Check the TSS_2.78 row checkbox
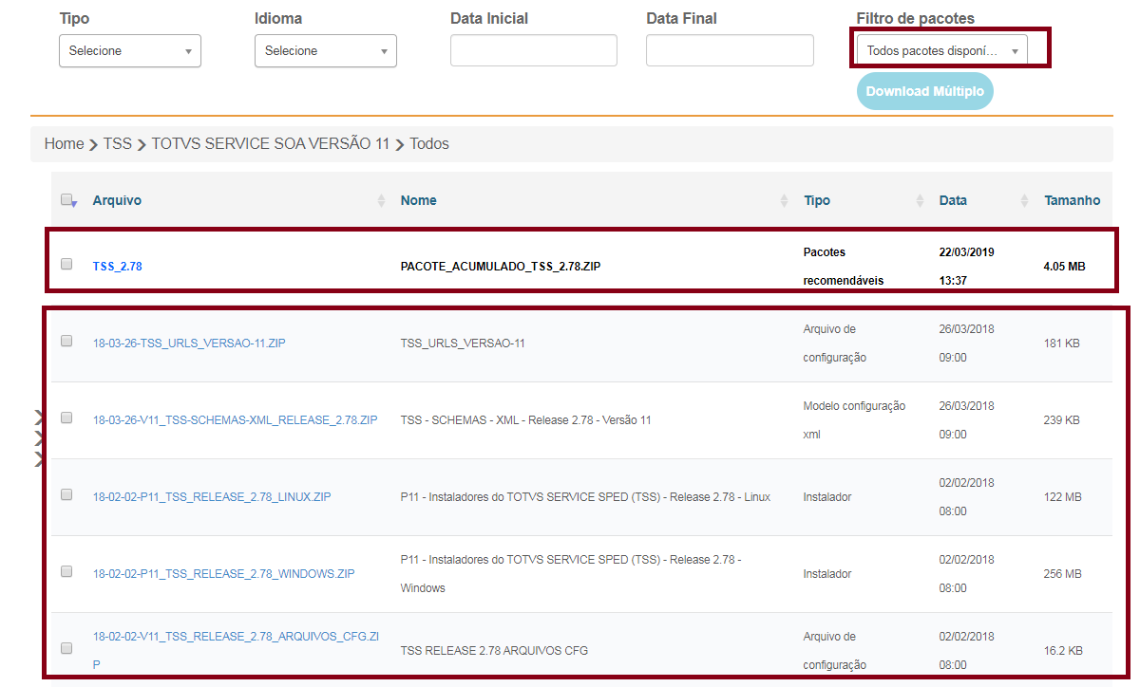The width and height of the screenshot is (1140, 687). click(x=66, y=264)
